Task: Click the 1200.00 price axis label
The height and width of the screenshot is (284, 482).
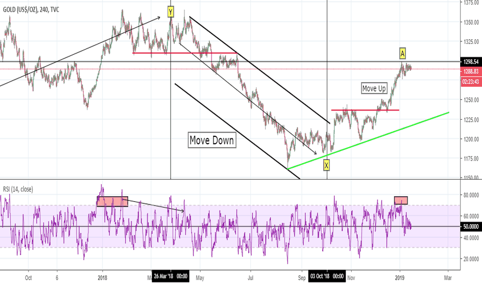Action: pyautogui.click(x=471, y=139)
